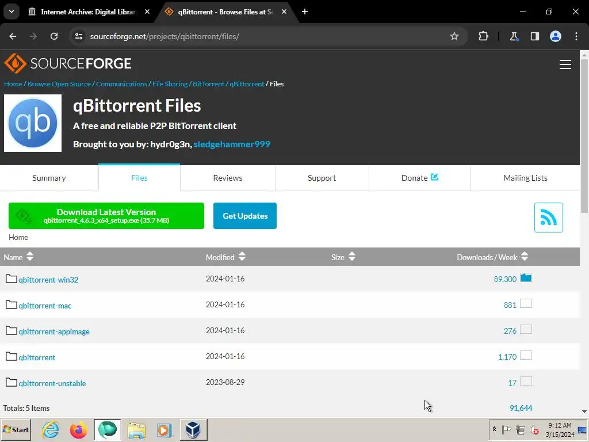The image size is (589, 442).
Task: Open the qbittorrent-mac folder link
Action: [x=45, y=306]
